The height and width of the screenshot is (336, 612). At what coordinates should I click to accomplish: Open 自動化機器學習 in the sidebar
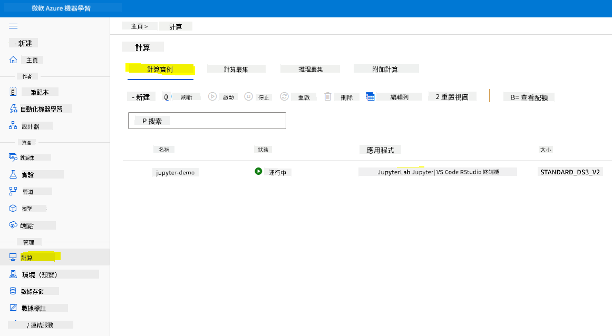(41, 108)
